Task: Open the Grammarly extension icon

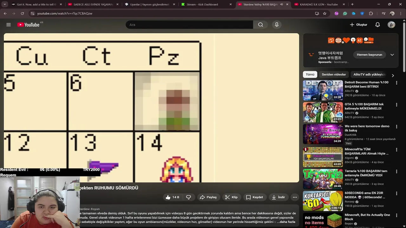Action: tap(345, 13)
